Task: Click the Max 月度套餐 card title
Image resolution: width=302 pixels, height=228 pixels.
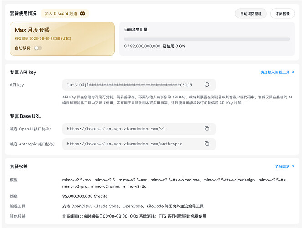Action: (32, 30)
